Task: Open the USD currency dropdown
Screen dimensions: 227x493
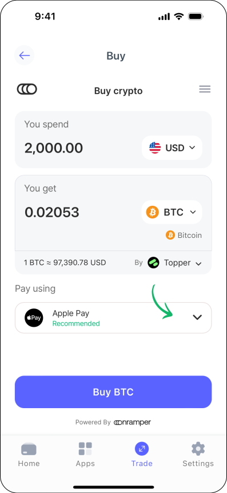Action: (172, 147)
